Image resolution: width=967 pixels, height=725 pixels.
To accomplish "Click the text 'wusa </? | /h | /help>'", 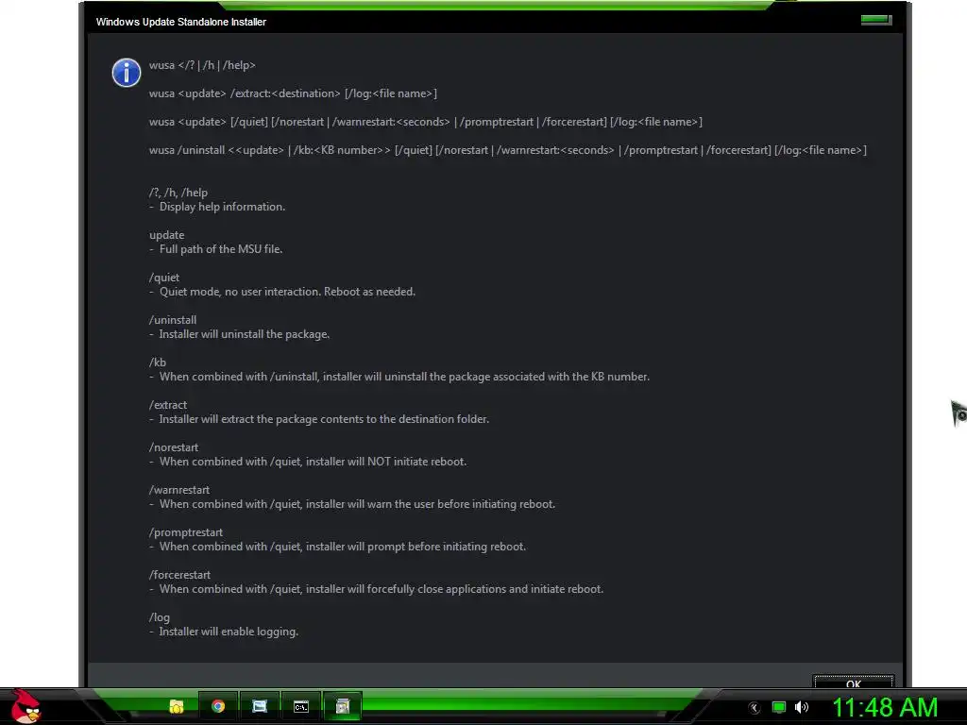I will pyautogui.click(x=202, y=65).
